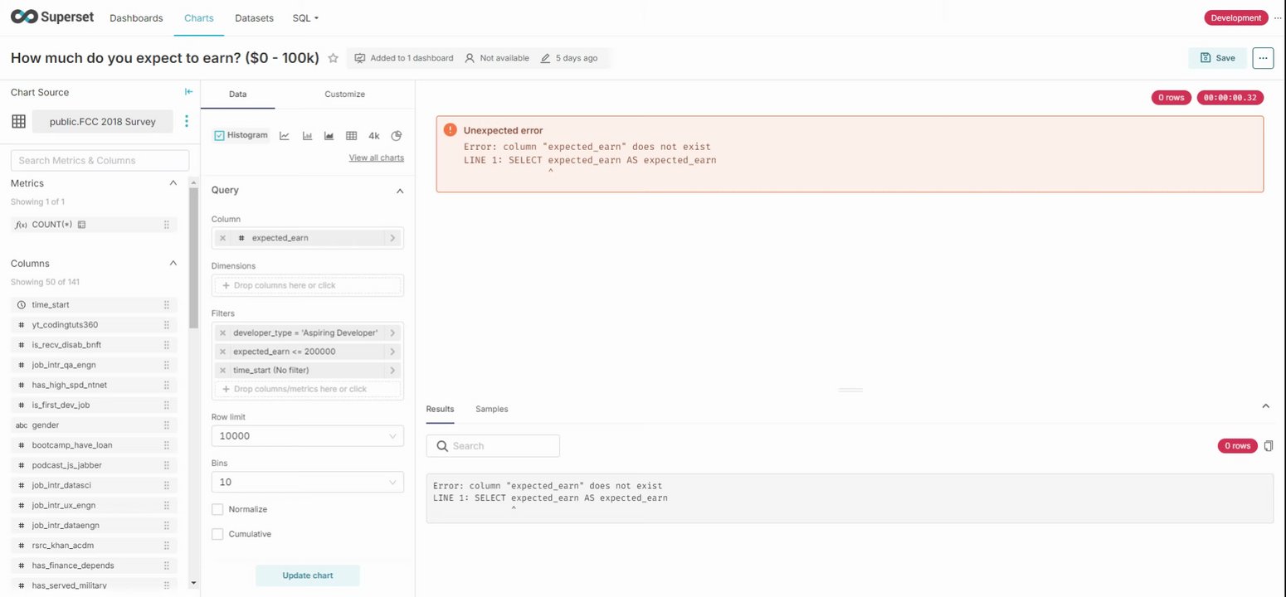
Task: Switch to the Customize tab
Action: [x=344, y=95]
